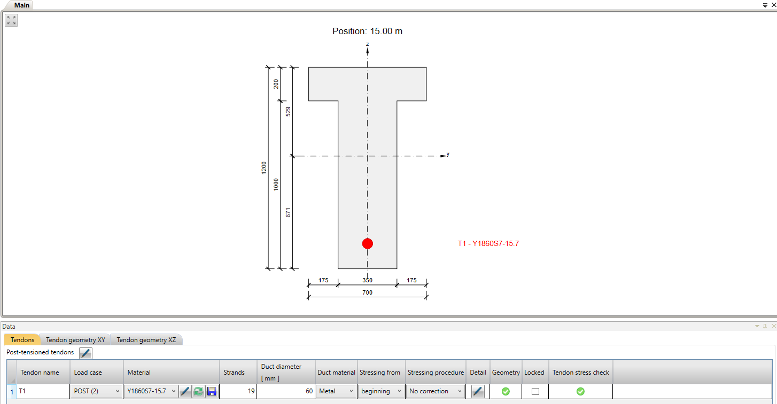Screen dimensions: 777x404
Task: Select the red tendon T1 marker in the section
Action: 367,243
